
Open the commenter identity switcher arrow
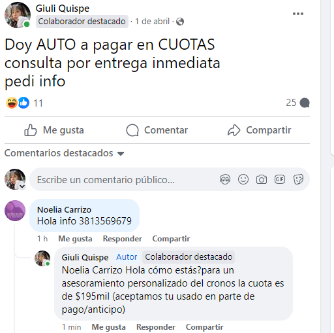click(22, 186)
